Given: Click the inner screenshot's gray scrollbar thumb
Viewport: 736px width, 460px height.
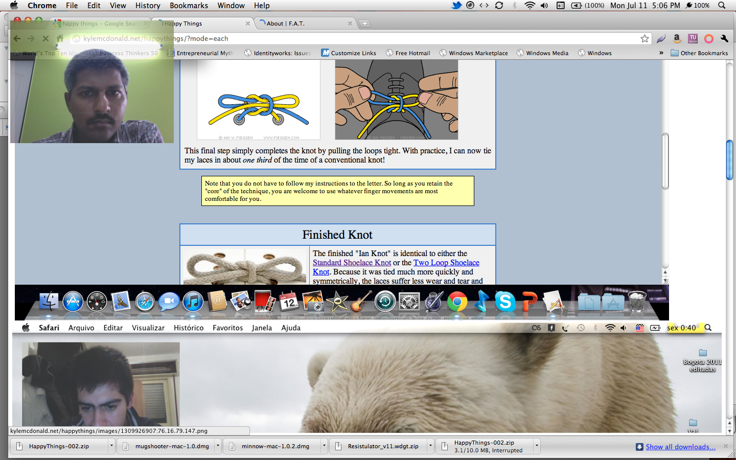Looking at the screenshot, I should [665, 161].
